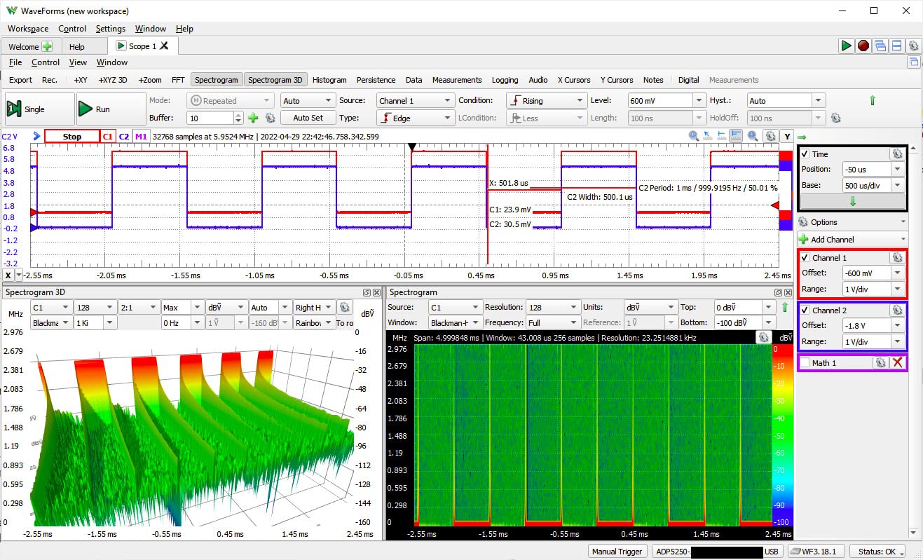Open Time settings gear icon
The image size is (923, 560).
click(896, 153)
